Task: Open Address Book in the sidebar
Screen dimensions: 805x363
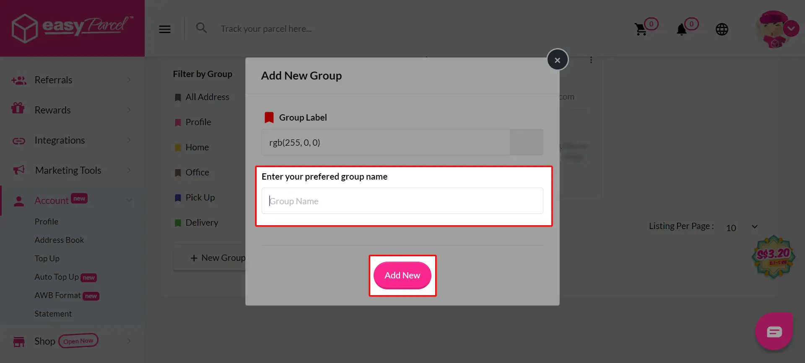Action: coord(59,240)
